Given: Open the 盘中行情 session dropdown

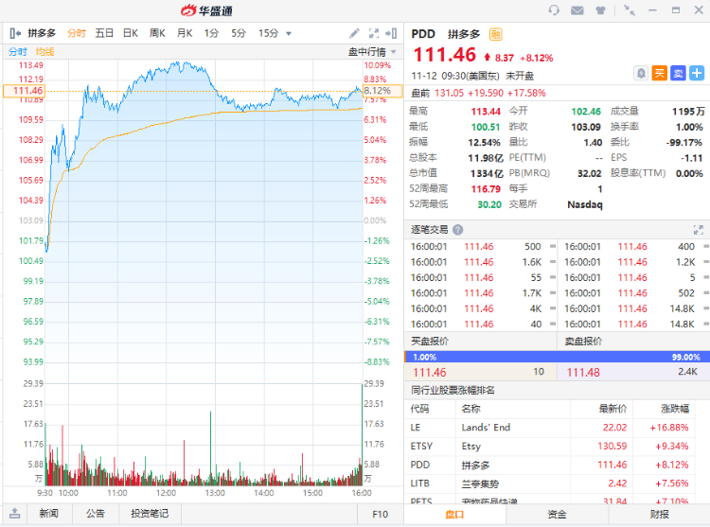Looking at the screenshot, I should (372, 52).
